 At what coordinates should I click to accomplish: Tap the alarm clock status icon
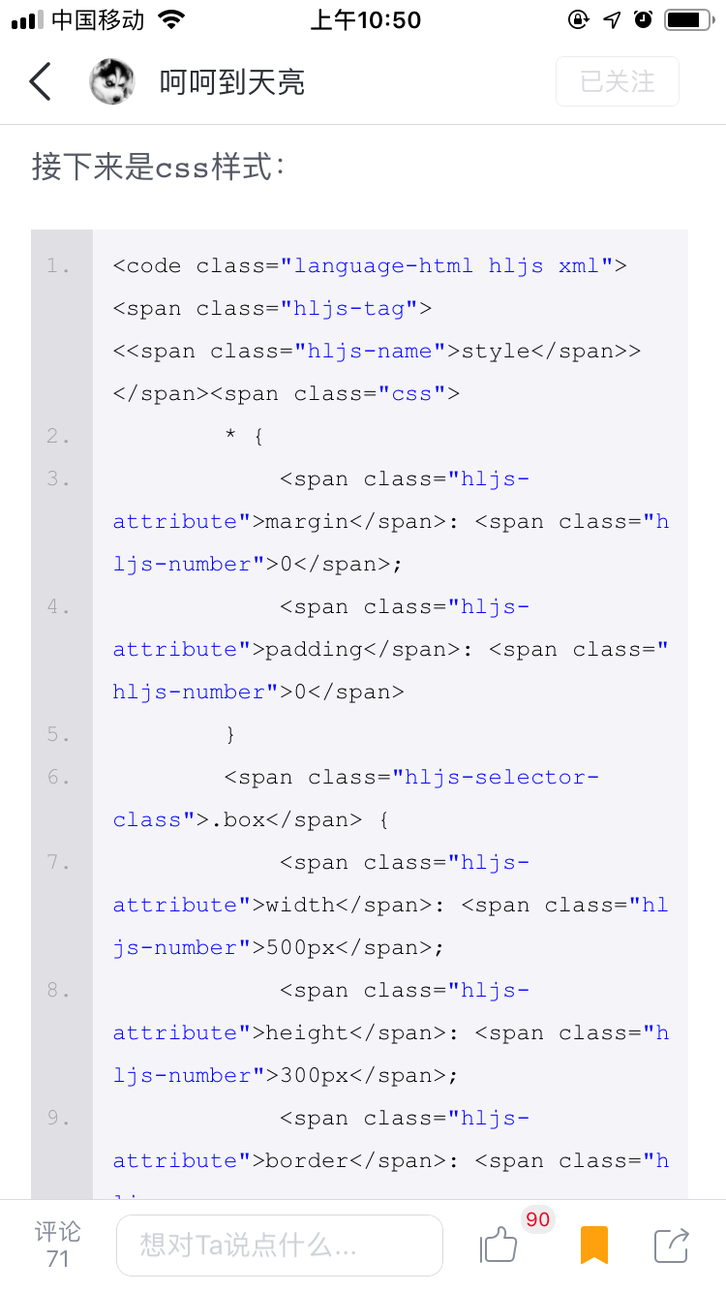point(643,19)
